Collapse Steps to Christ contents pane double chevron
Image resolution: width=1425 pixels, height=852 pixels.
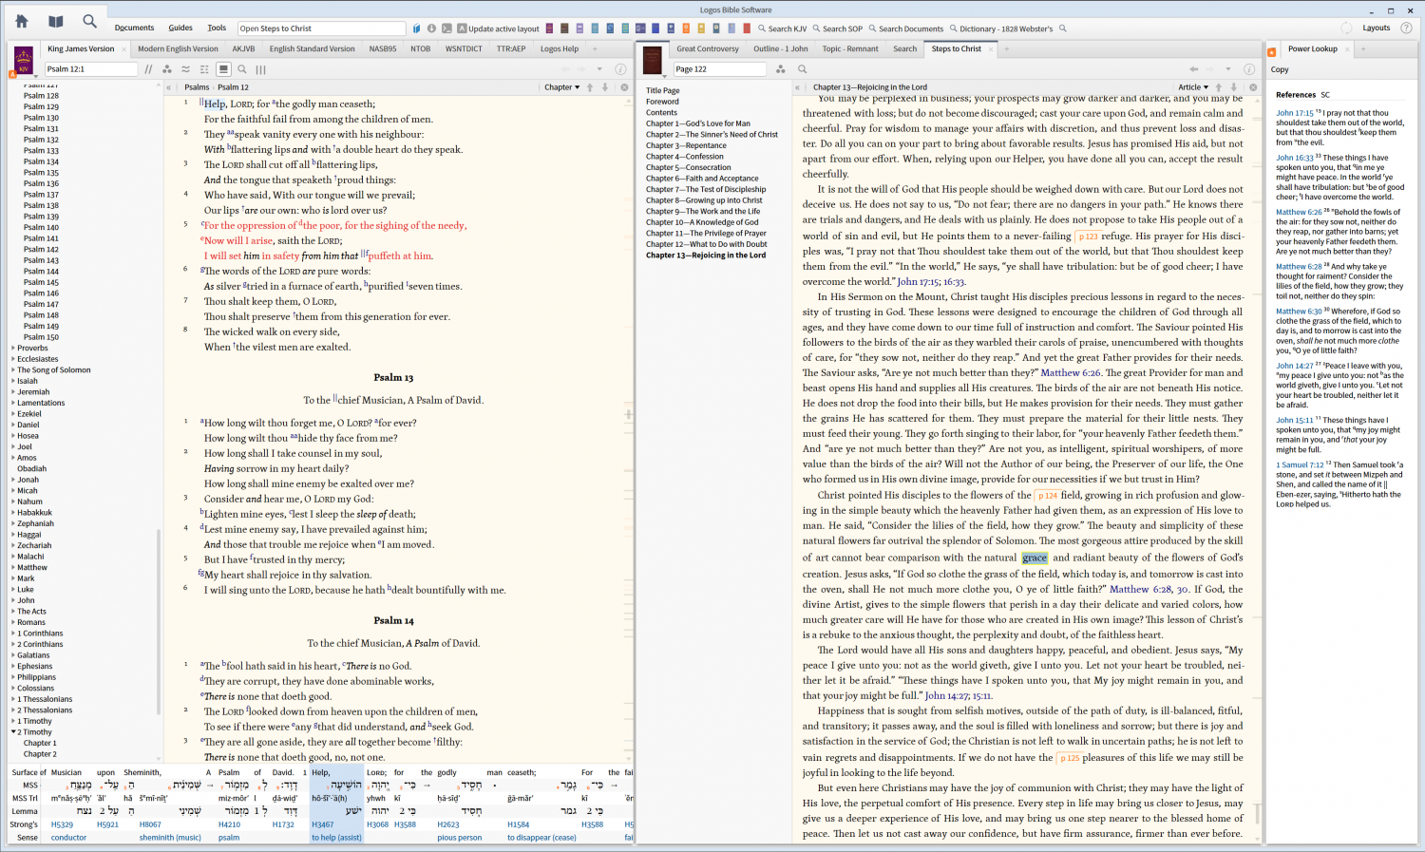click(798, 87)
